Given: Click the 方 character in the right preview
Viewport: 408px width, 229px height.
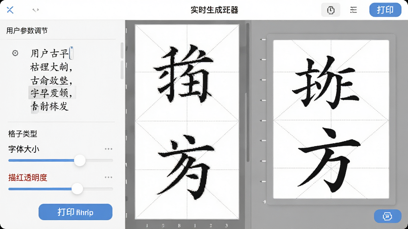Looking at the screenshot, I should pos(329,161).
